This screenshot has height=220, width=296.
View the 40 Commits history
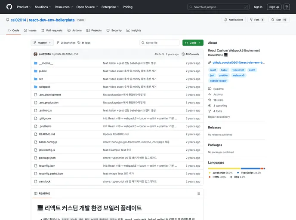click(191, 54)
